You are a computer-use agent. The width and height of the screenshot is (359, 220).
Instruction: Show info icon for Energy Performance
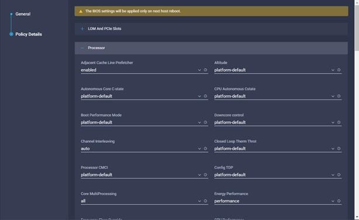click(339, 201)
